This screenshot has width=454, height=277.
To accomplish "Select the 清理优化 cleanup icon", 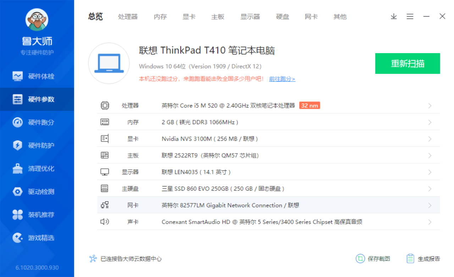I will [18, 168].
